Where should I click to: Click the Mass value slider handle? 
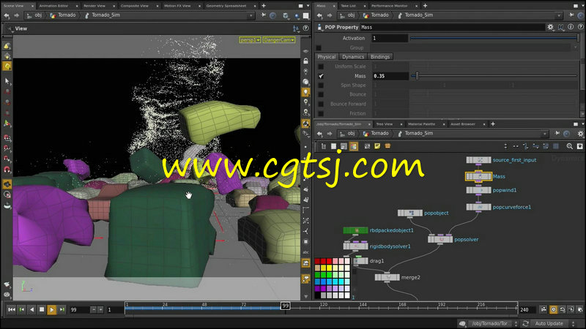click(417, 76)
